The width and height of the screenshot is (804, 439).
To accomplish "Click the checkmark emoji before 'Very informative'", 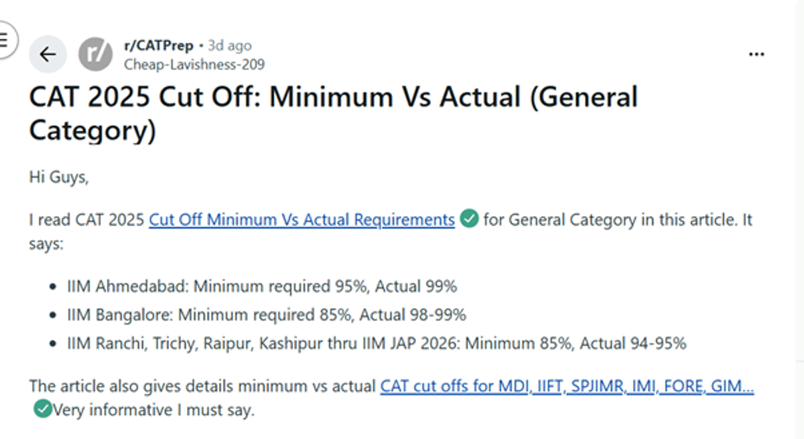I will tap(42, 410).
